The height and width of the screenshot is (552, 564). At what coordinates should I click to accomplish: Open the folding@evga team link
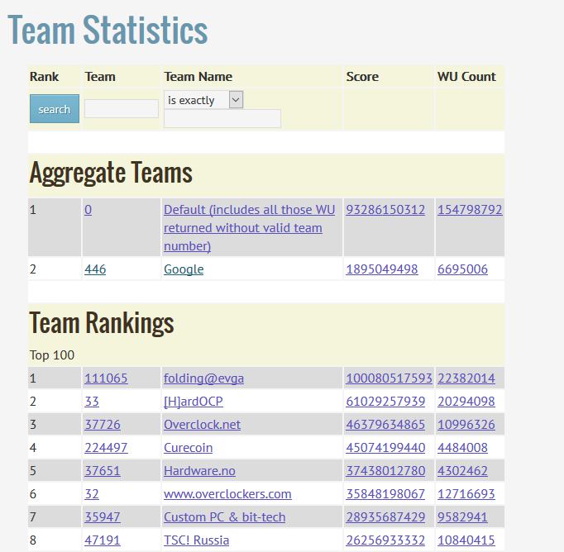pos(203,378)
